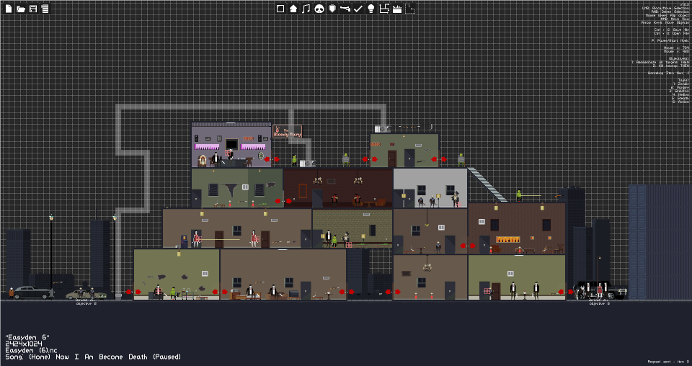The image size is (692, 366).
Task: Select the lightbulb lighting tool
Action: [x=371, y=9]
